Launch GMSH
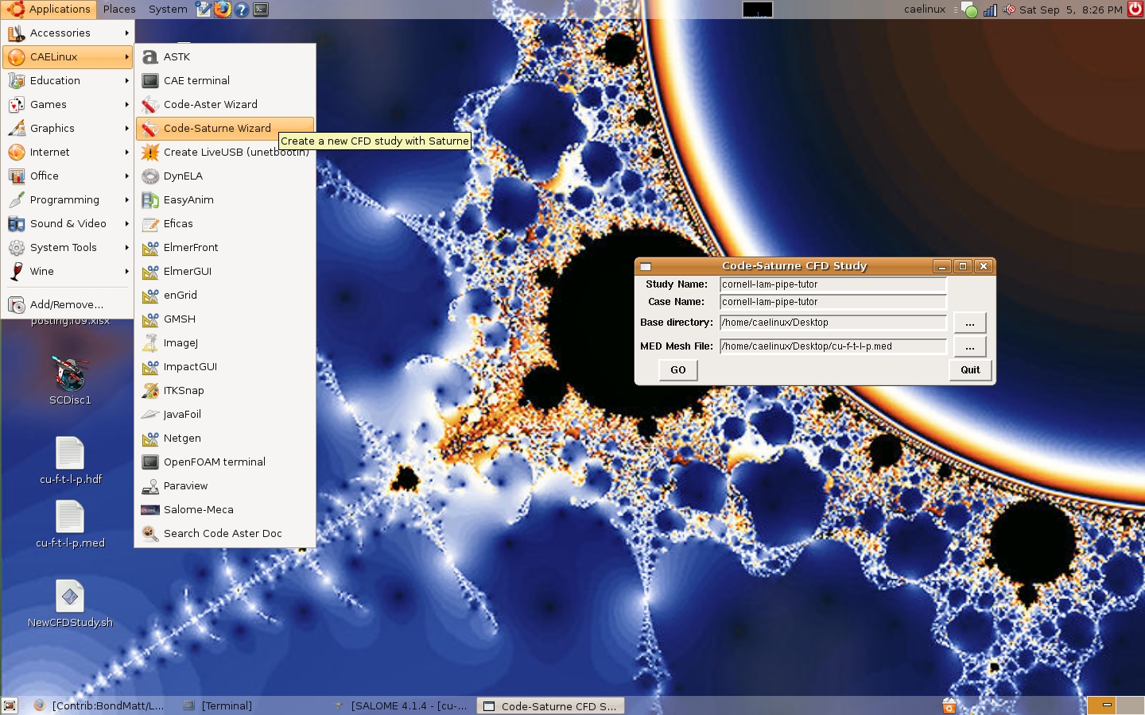Image resolution: width=1145 pixels, height=715 pixels. [225, 319]
